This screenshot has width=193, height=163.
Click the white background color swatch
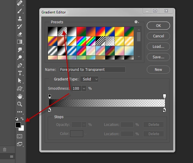[x=22, y=129]
